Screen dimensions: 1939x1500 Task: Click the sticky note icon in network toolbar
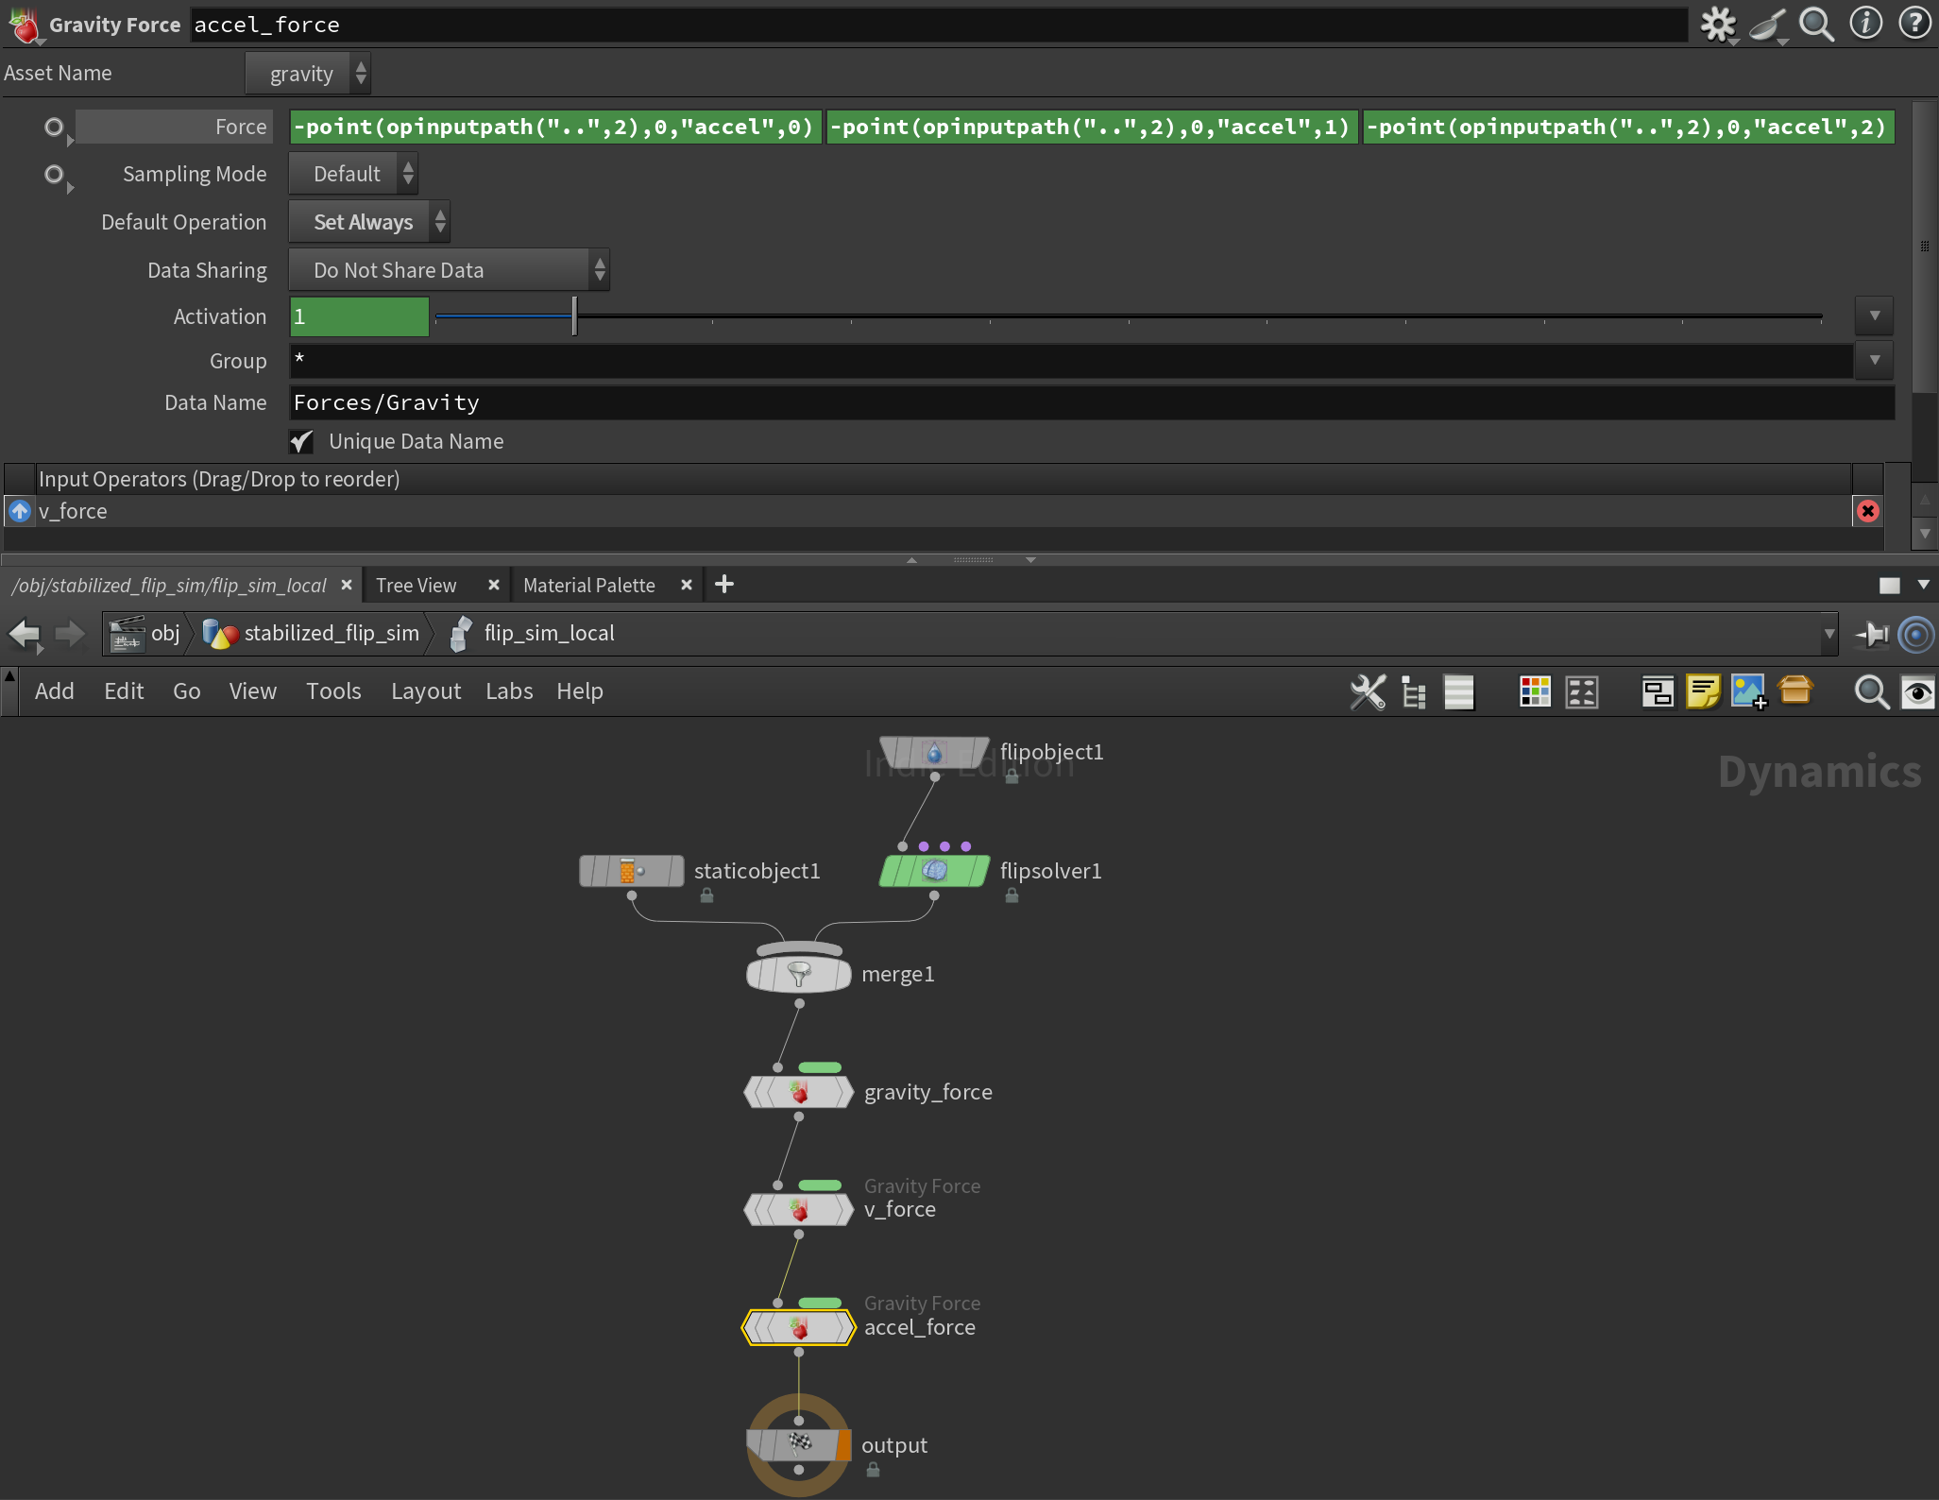pyautogui.click(x=1703, y=691)
